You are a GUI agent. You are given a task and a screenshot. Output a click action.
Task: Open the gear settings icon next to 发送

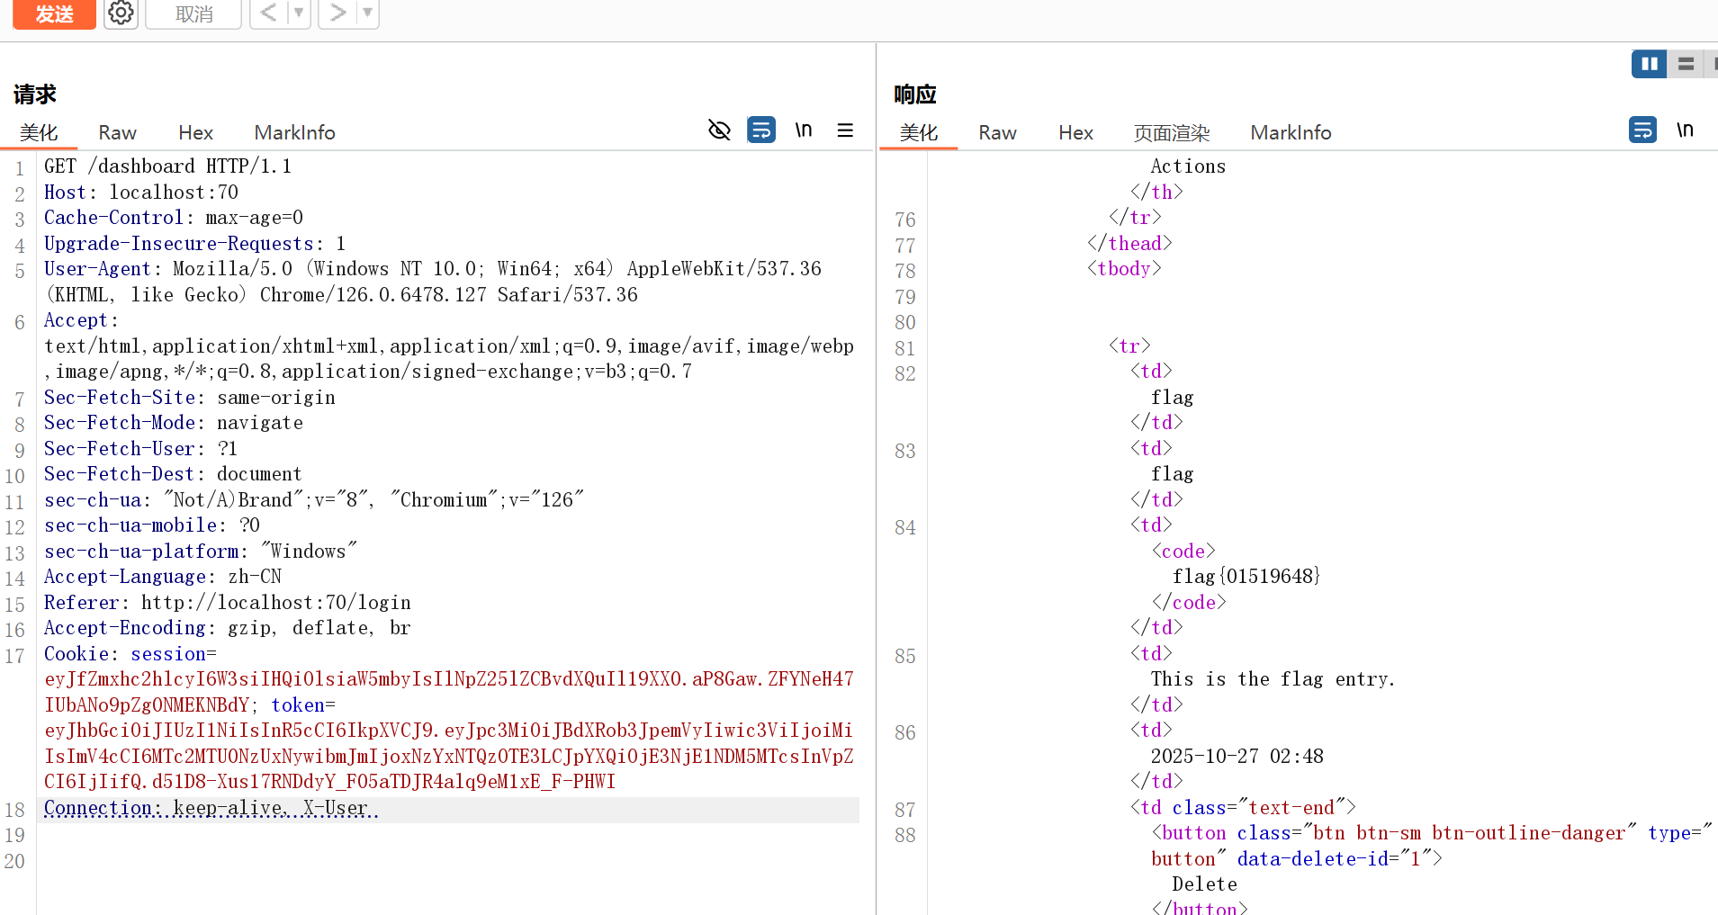click(x=121, y=13)
